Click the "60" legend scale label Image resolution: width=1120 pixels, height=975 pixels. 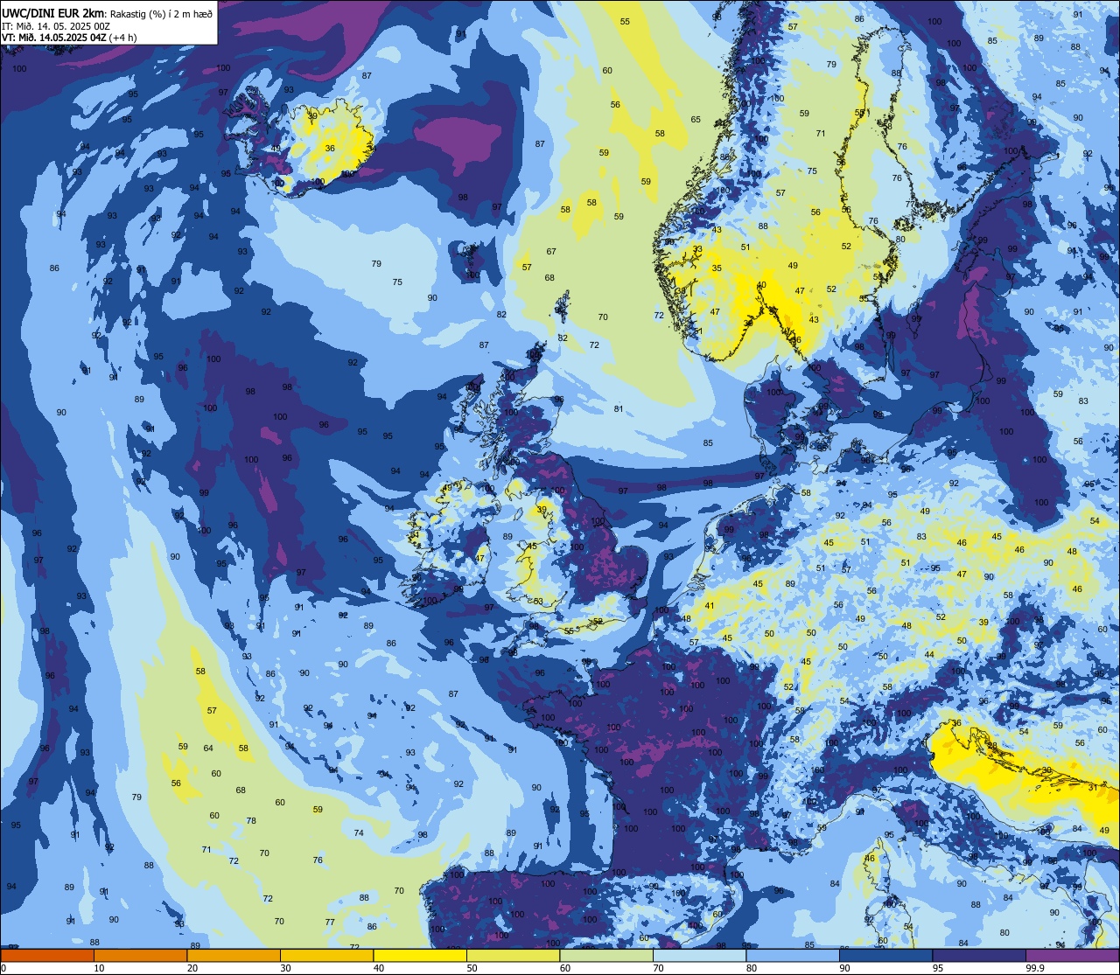[x=565, y=968]
